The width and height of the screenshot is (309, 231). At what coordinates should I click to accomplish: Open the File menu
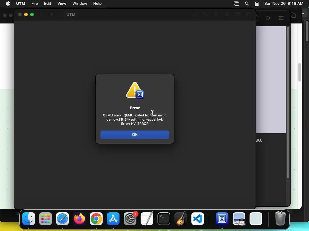coord(34,4)
